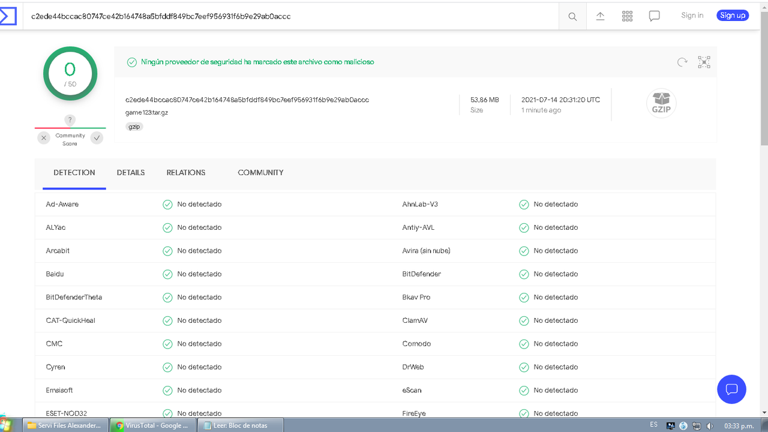This screenshot has width=768, height=432.
Task: Click the BitDefenderTheta engine name
Action: [x=74, y=298]
